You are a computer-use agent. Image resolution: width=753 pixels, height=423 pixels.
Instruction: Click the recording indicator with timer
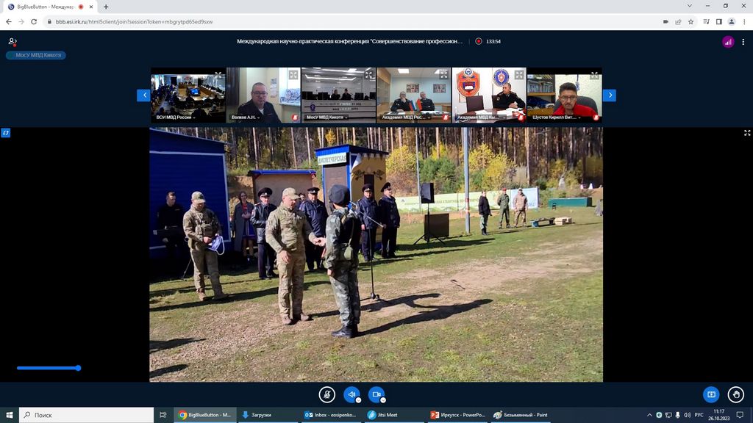(488, 42)
